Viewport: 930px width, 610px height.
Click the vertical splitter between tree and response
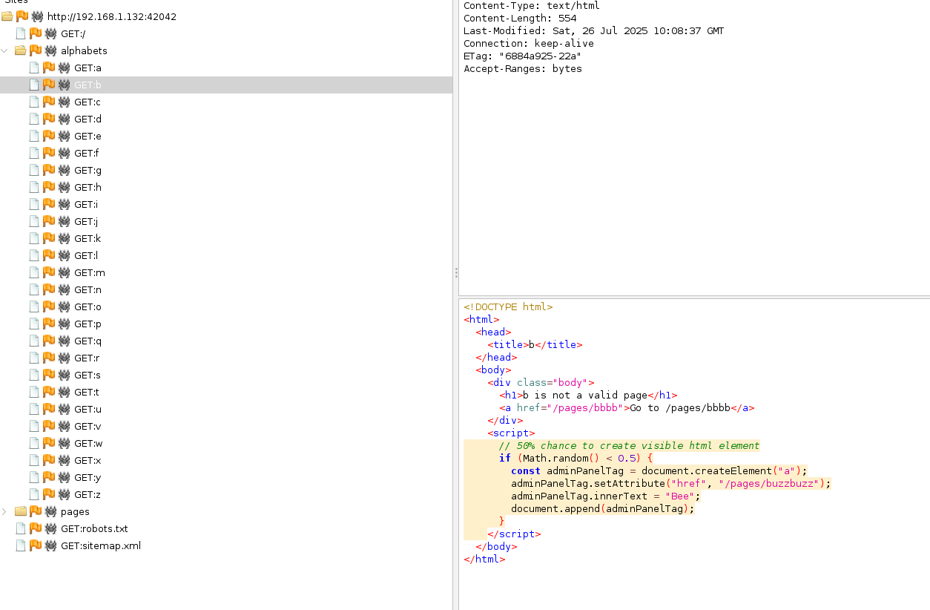coord(455,273)
